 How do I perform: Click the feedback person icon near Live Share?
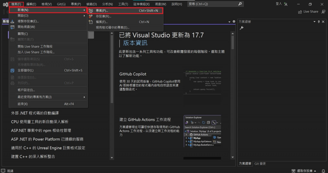(324, 12)
